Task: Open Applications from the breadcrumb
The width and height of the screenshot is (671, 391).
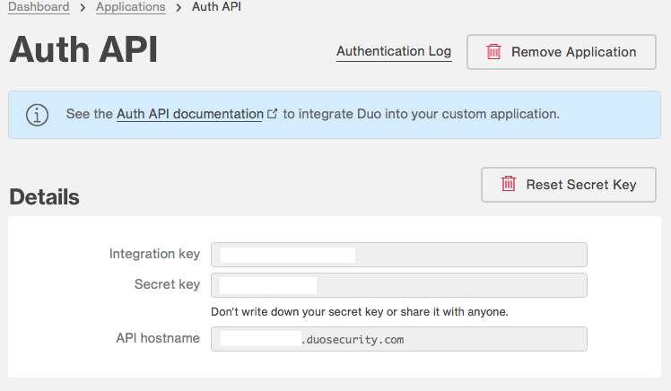Action: tap(130, 7)
